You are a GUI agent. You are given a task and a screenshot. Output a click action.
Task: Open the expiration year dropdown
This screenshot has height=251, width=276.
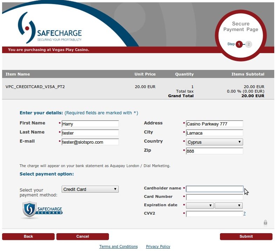click(228, 206)
